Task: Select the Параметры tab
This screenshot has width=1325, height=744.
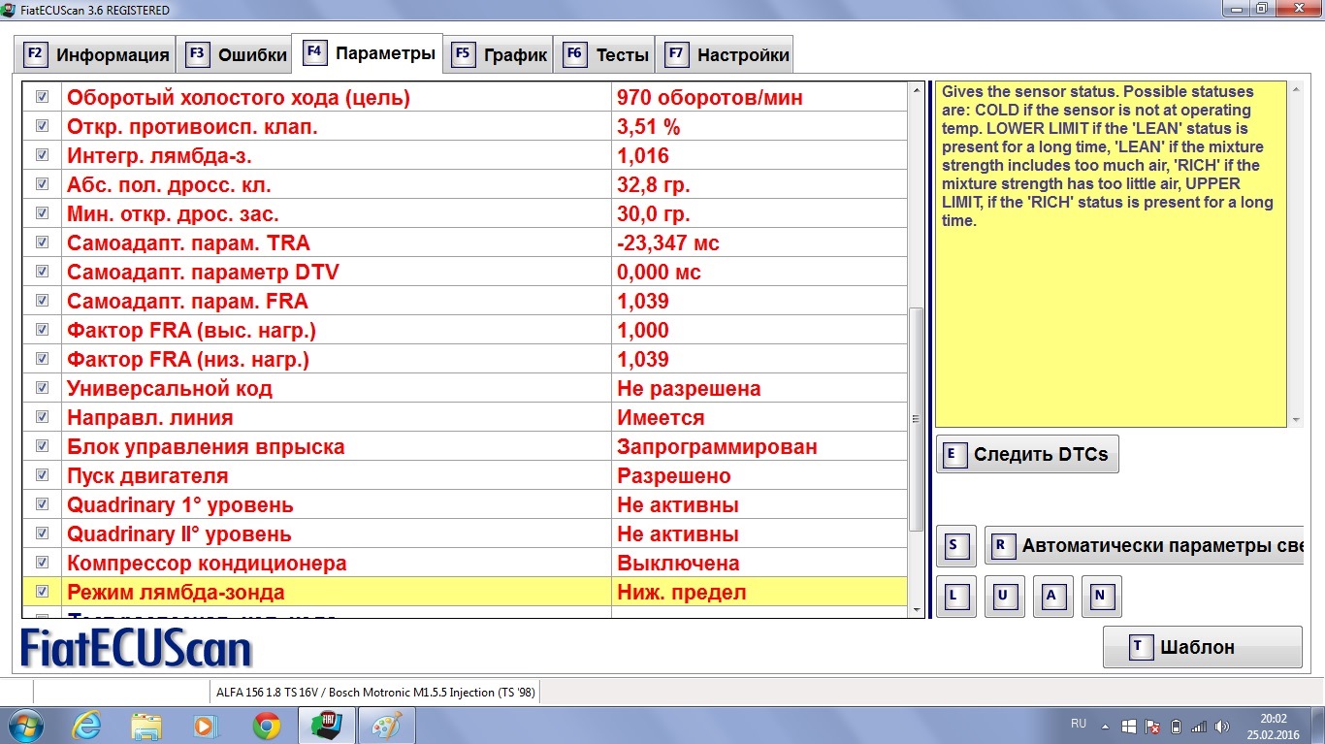Action: click(x=369, y=52)
